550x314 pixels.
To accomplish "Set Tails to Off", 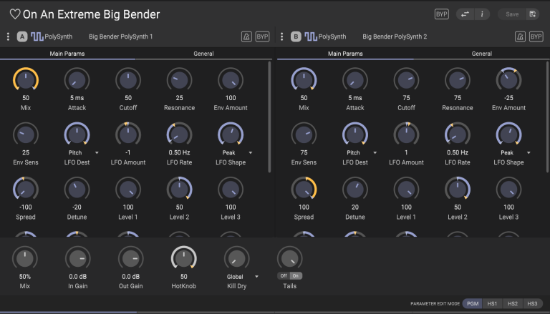I will (284, 276).
